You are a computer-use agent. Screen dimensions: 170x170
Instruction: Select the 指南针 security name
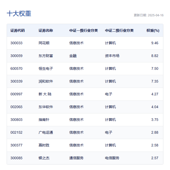[x=44, y=120]
